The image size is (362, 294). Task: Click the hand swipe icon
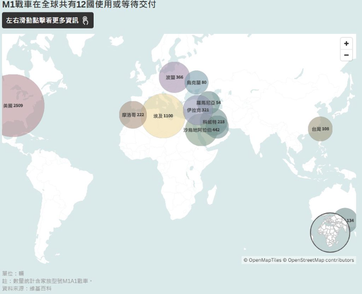coord(85,21)
